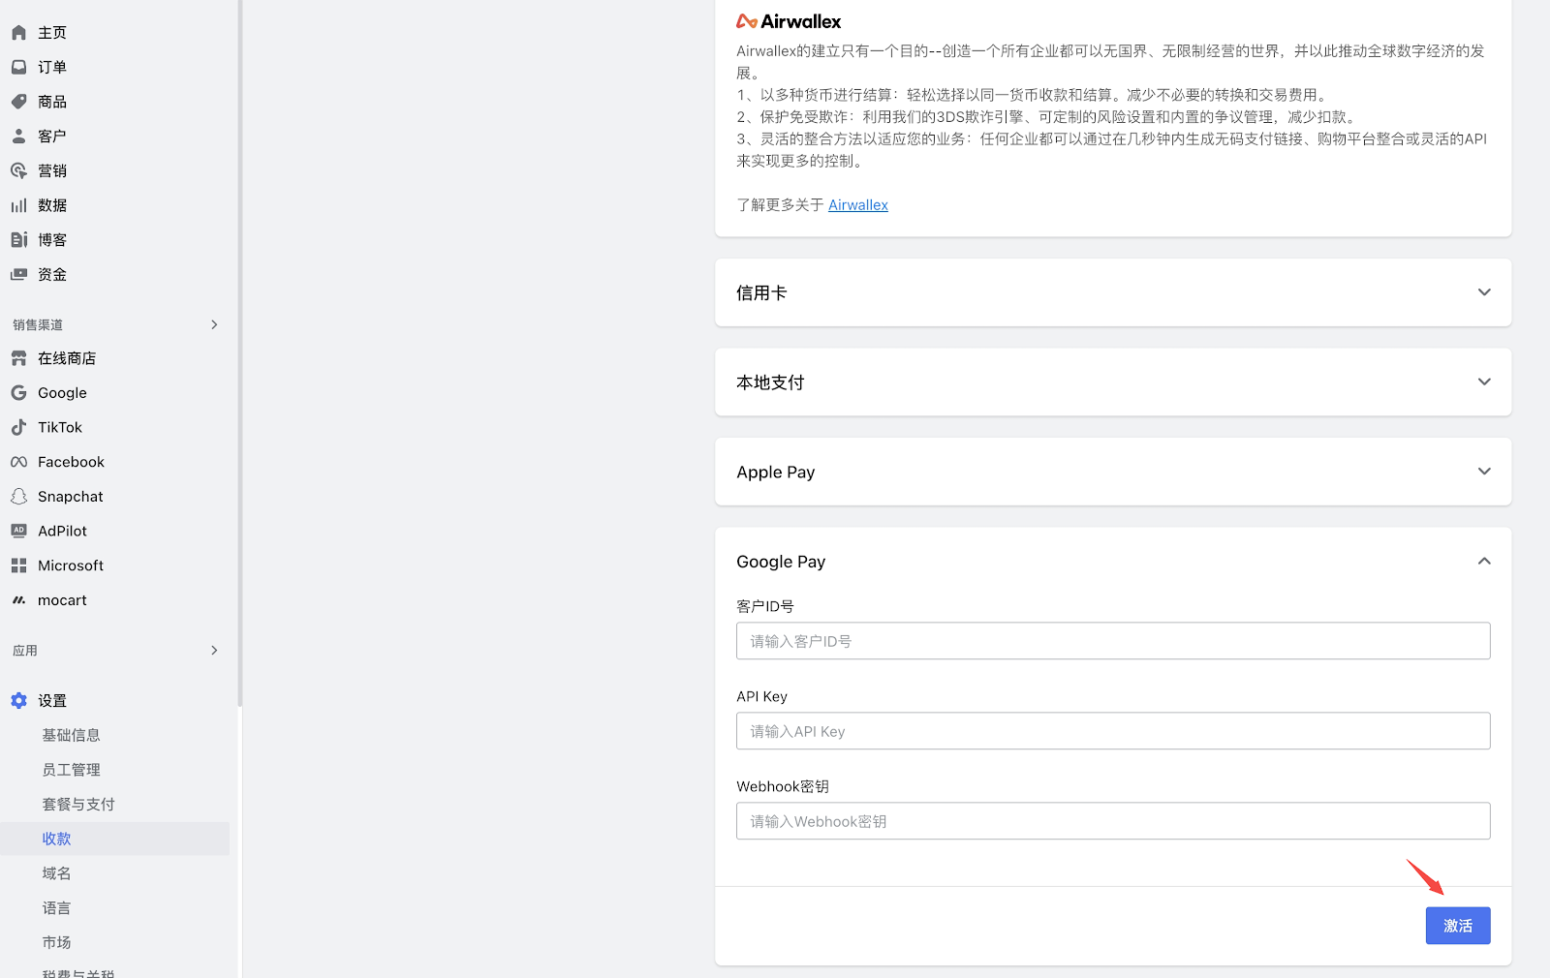
Task: Click the orders inbox icon
Action: tap(18, 67)
